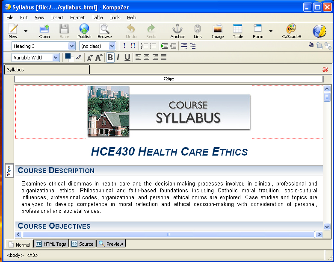Close the Syllabus tab with red X
334x262 pixels.
click(x=325, y=69)
